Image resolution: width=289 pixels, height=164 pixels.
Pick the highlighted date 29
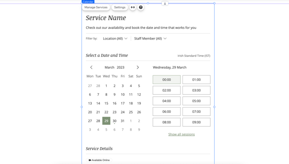click(x=107, y=121)
